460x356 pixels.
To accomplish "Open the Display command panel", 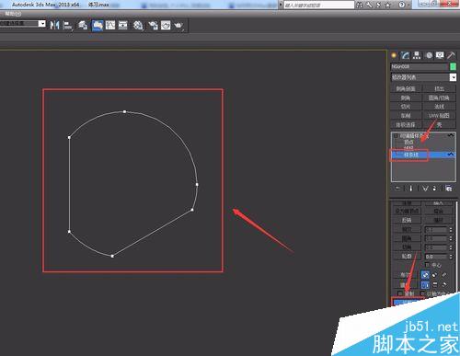I will click(440, 55).
